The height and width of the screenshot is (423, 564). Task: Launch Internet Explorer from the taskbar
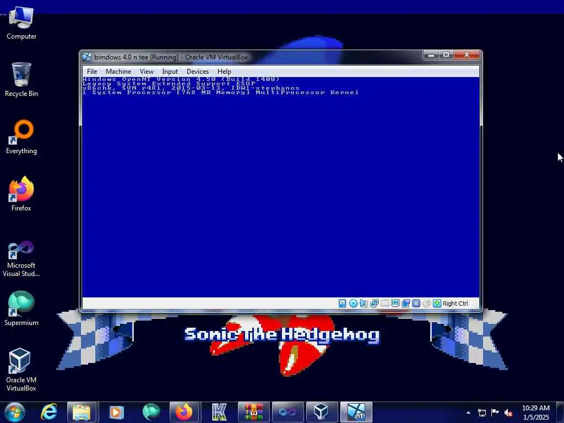[x=49, y=412]
